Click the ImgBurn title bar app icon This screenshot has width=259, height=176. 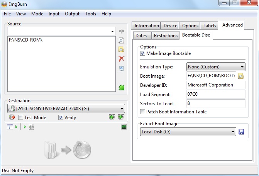click(x=4, y=4)
